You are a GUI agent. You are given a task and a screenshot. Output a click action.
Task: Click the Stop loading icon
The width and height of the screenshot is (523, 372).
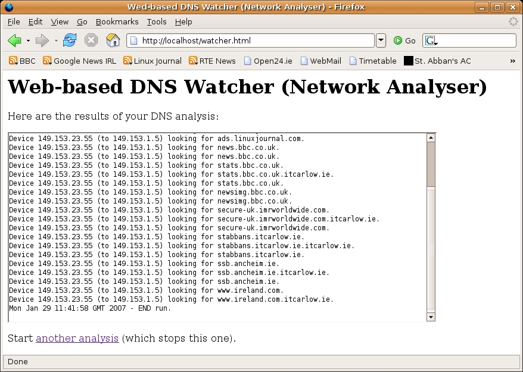91,40
